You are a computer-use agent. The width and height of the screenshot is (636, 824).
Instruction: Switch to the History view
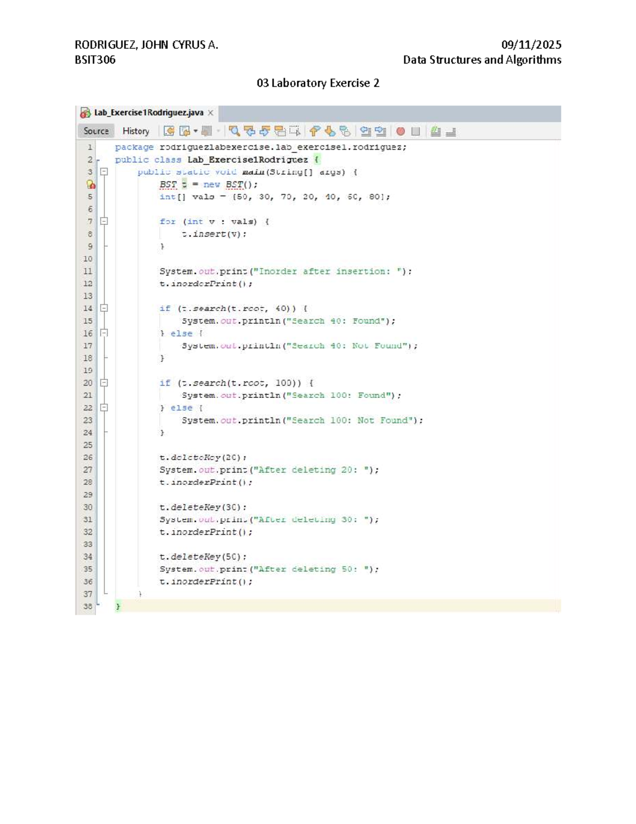click(x=136, y=131)
